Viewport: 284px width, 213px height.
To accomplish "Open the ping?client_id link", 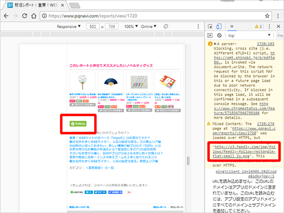I will pos(246,174).
